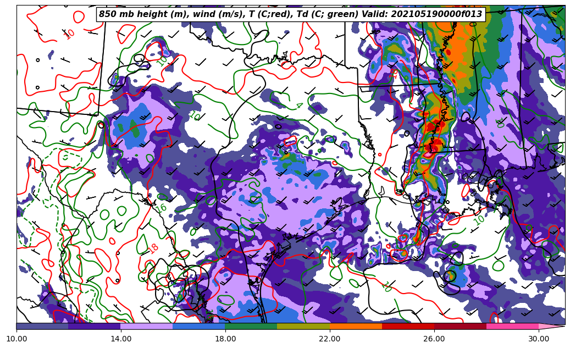The image size is (570, 348).
Task: Select the dark purple 12–14 colorbar segment
Action: tap(95, 326)
